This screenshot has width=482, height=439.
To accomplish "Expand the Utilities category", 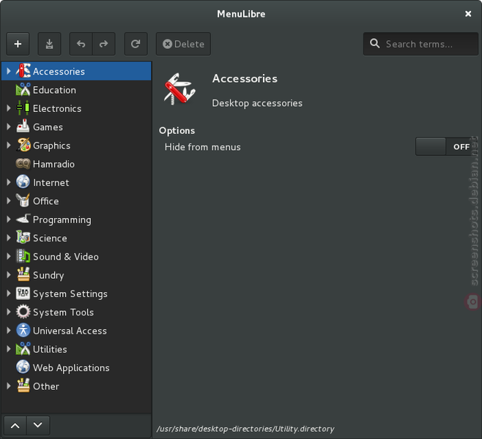I will click(x=9, y=349).
